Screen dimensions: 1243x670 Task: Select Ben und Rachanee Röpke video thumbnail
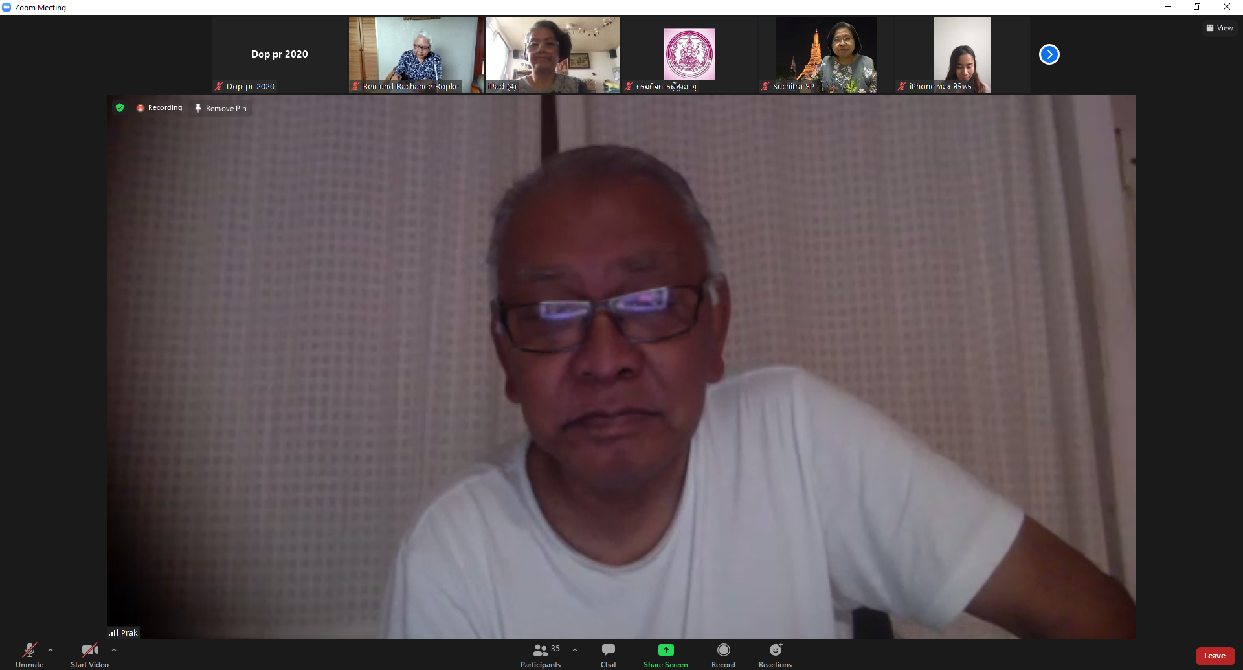tap(416, 54)
